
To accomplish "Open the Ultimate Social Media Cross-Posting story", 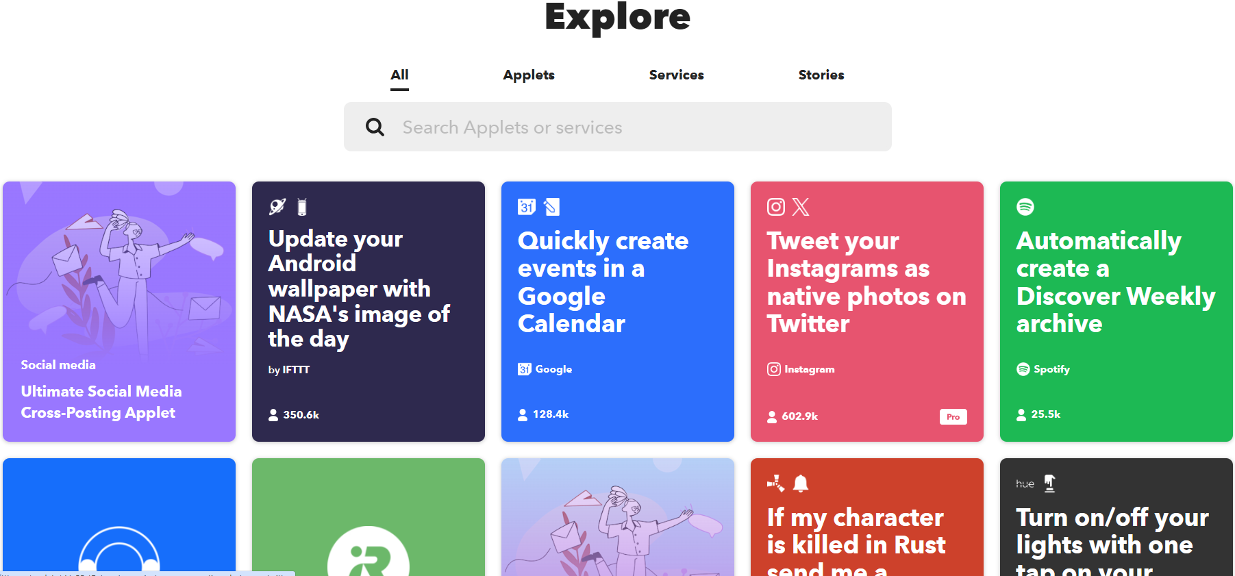I will click(101, 401).
